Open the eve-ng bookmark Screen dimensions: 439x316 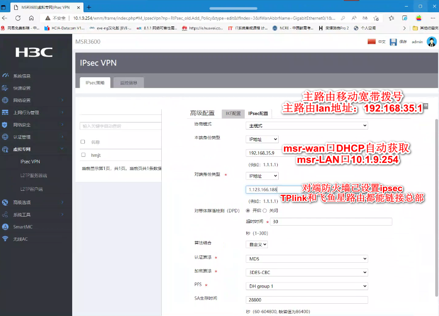110,28
